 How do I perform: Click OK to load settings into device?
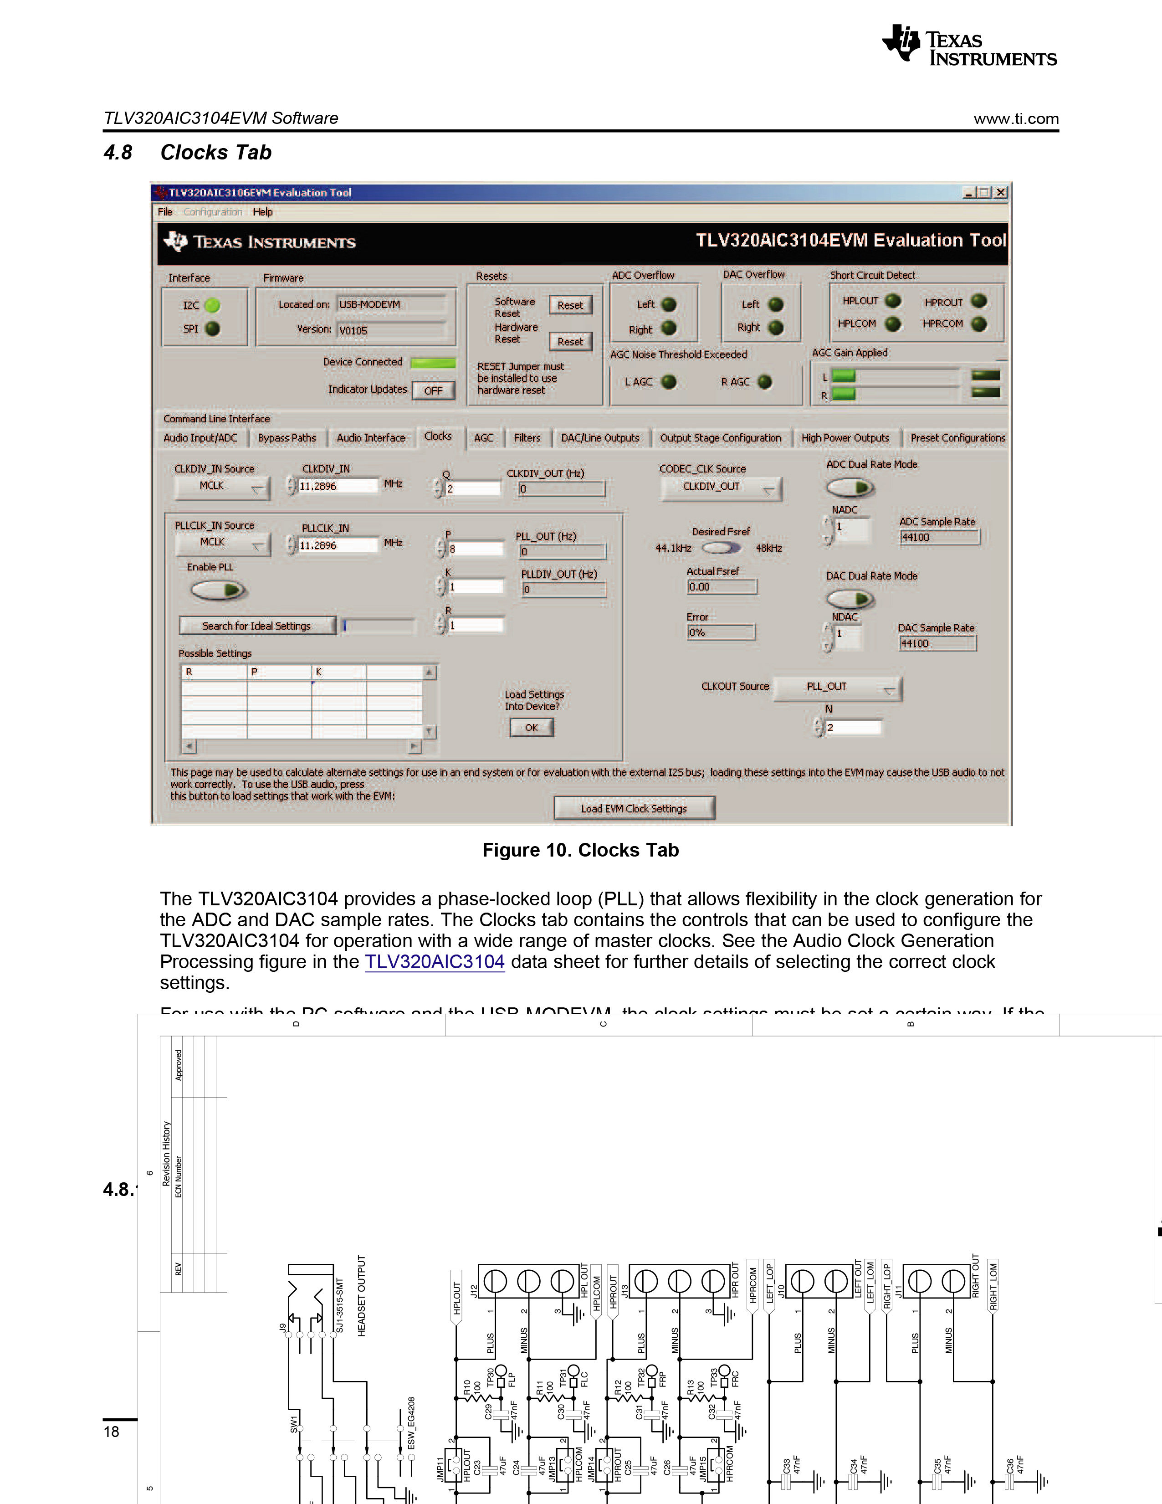[532, 728]
